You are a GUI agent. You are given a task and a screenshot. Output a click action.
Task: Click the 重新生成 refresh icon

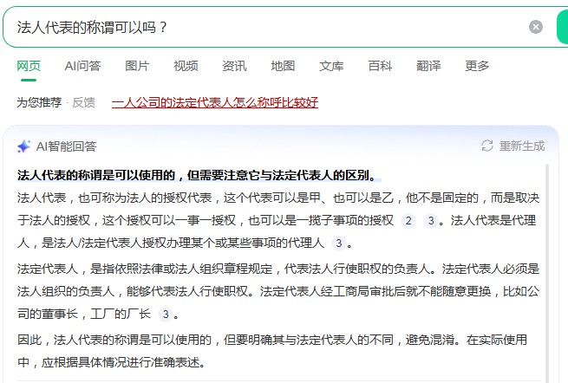coord(487,146)
